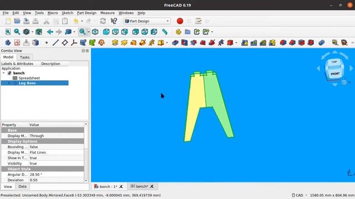Set the view to Left
The image size is (355, 199).
tap(154, 32)
